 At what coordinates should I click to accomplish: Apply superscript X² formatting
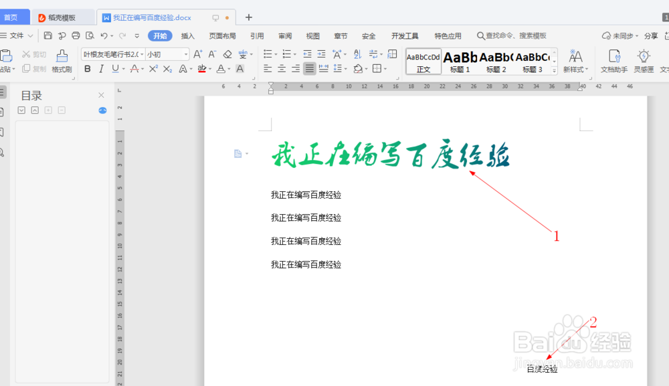coord(153,69)
